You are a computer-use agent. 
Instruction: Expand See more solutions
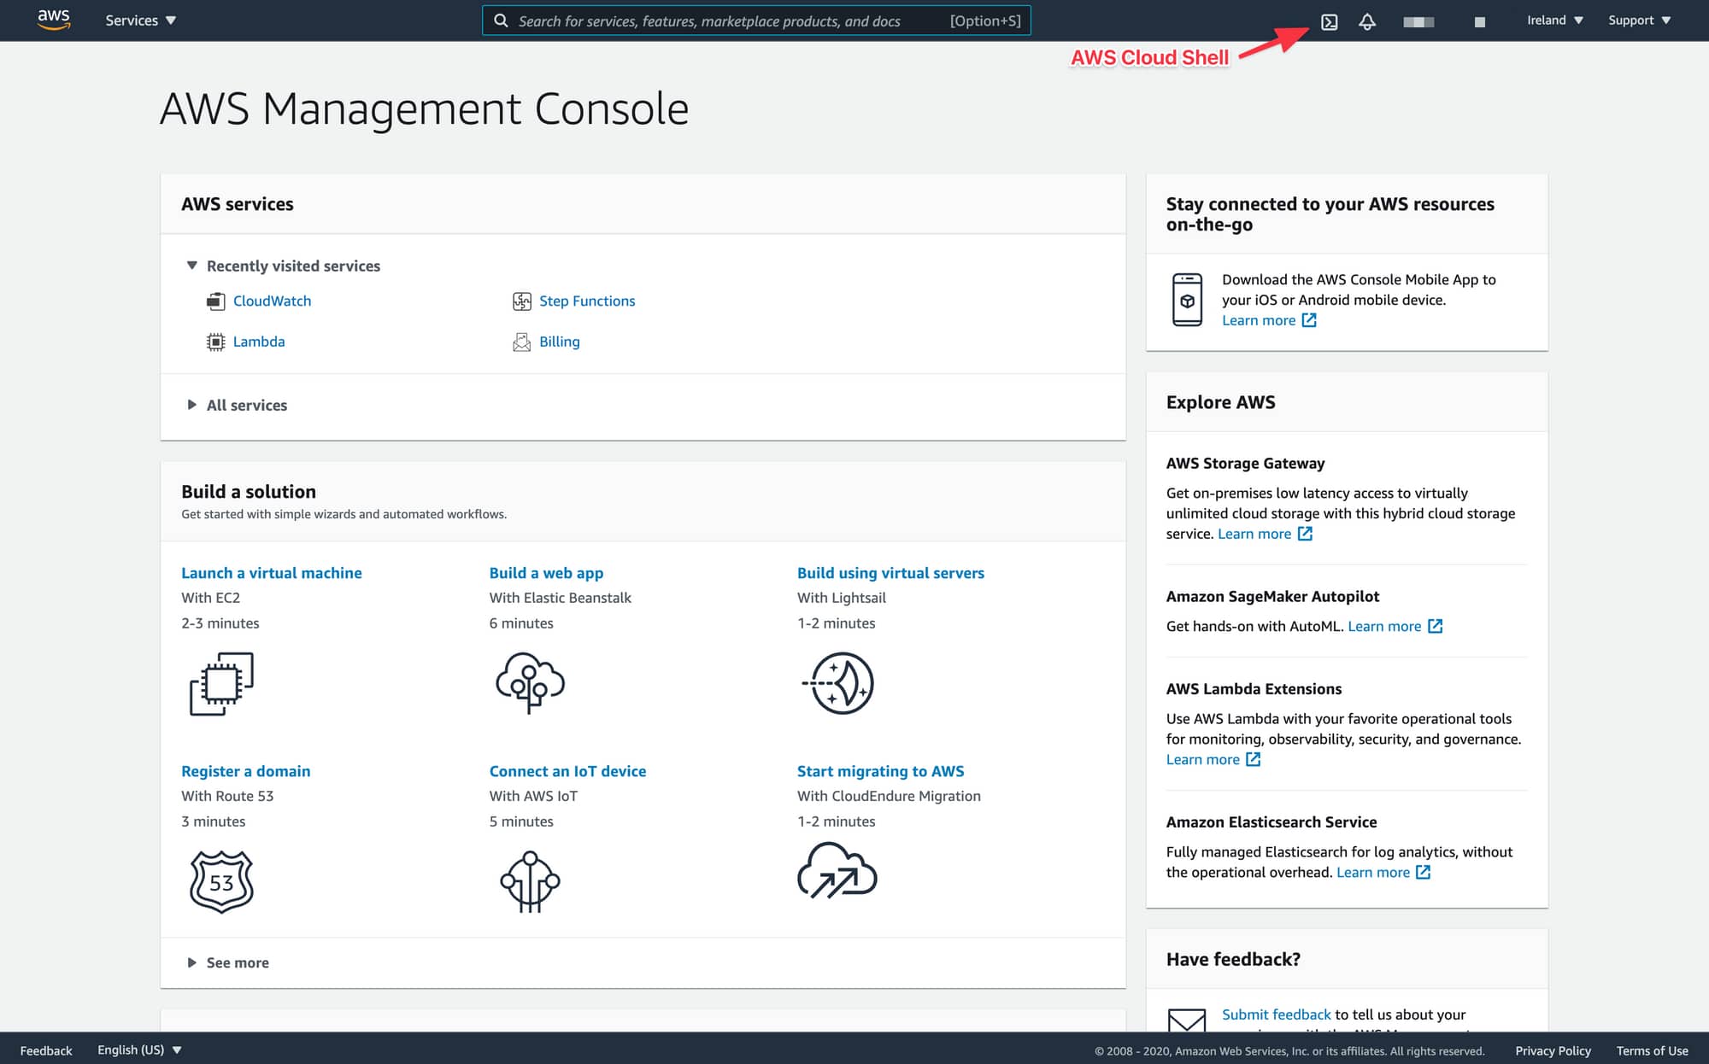point(227,962)
